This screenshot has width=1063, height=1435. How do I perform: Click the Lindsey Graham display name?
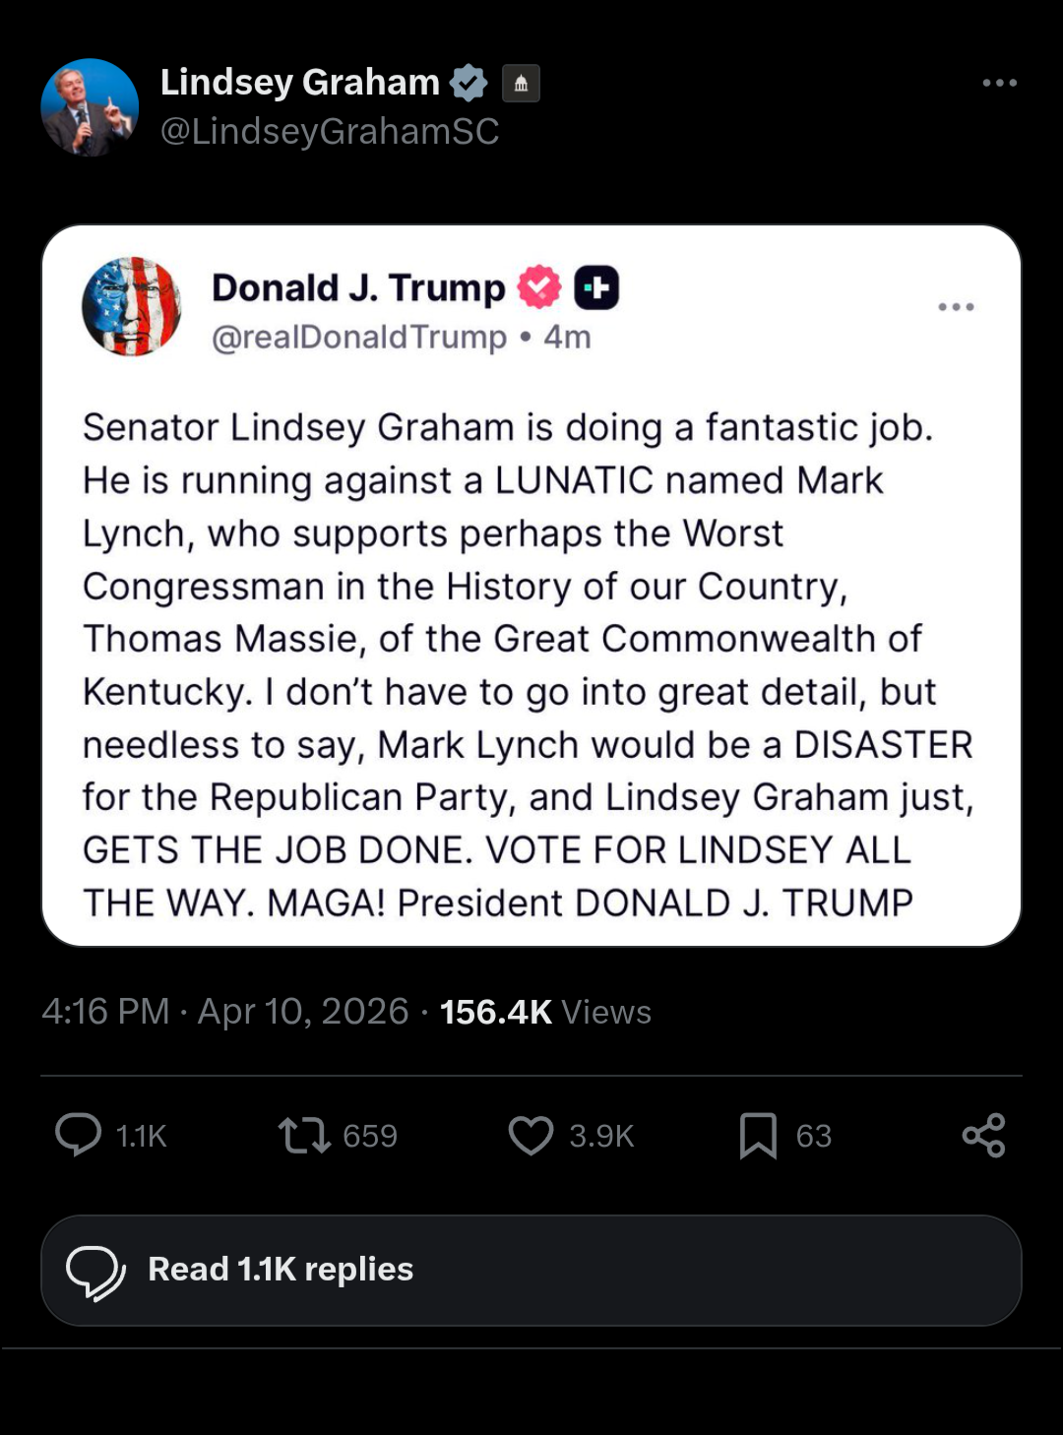pos(299,83)
